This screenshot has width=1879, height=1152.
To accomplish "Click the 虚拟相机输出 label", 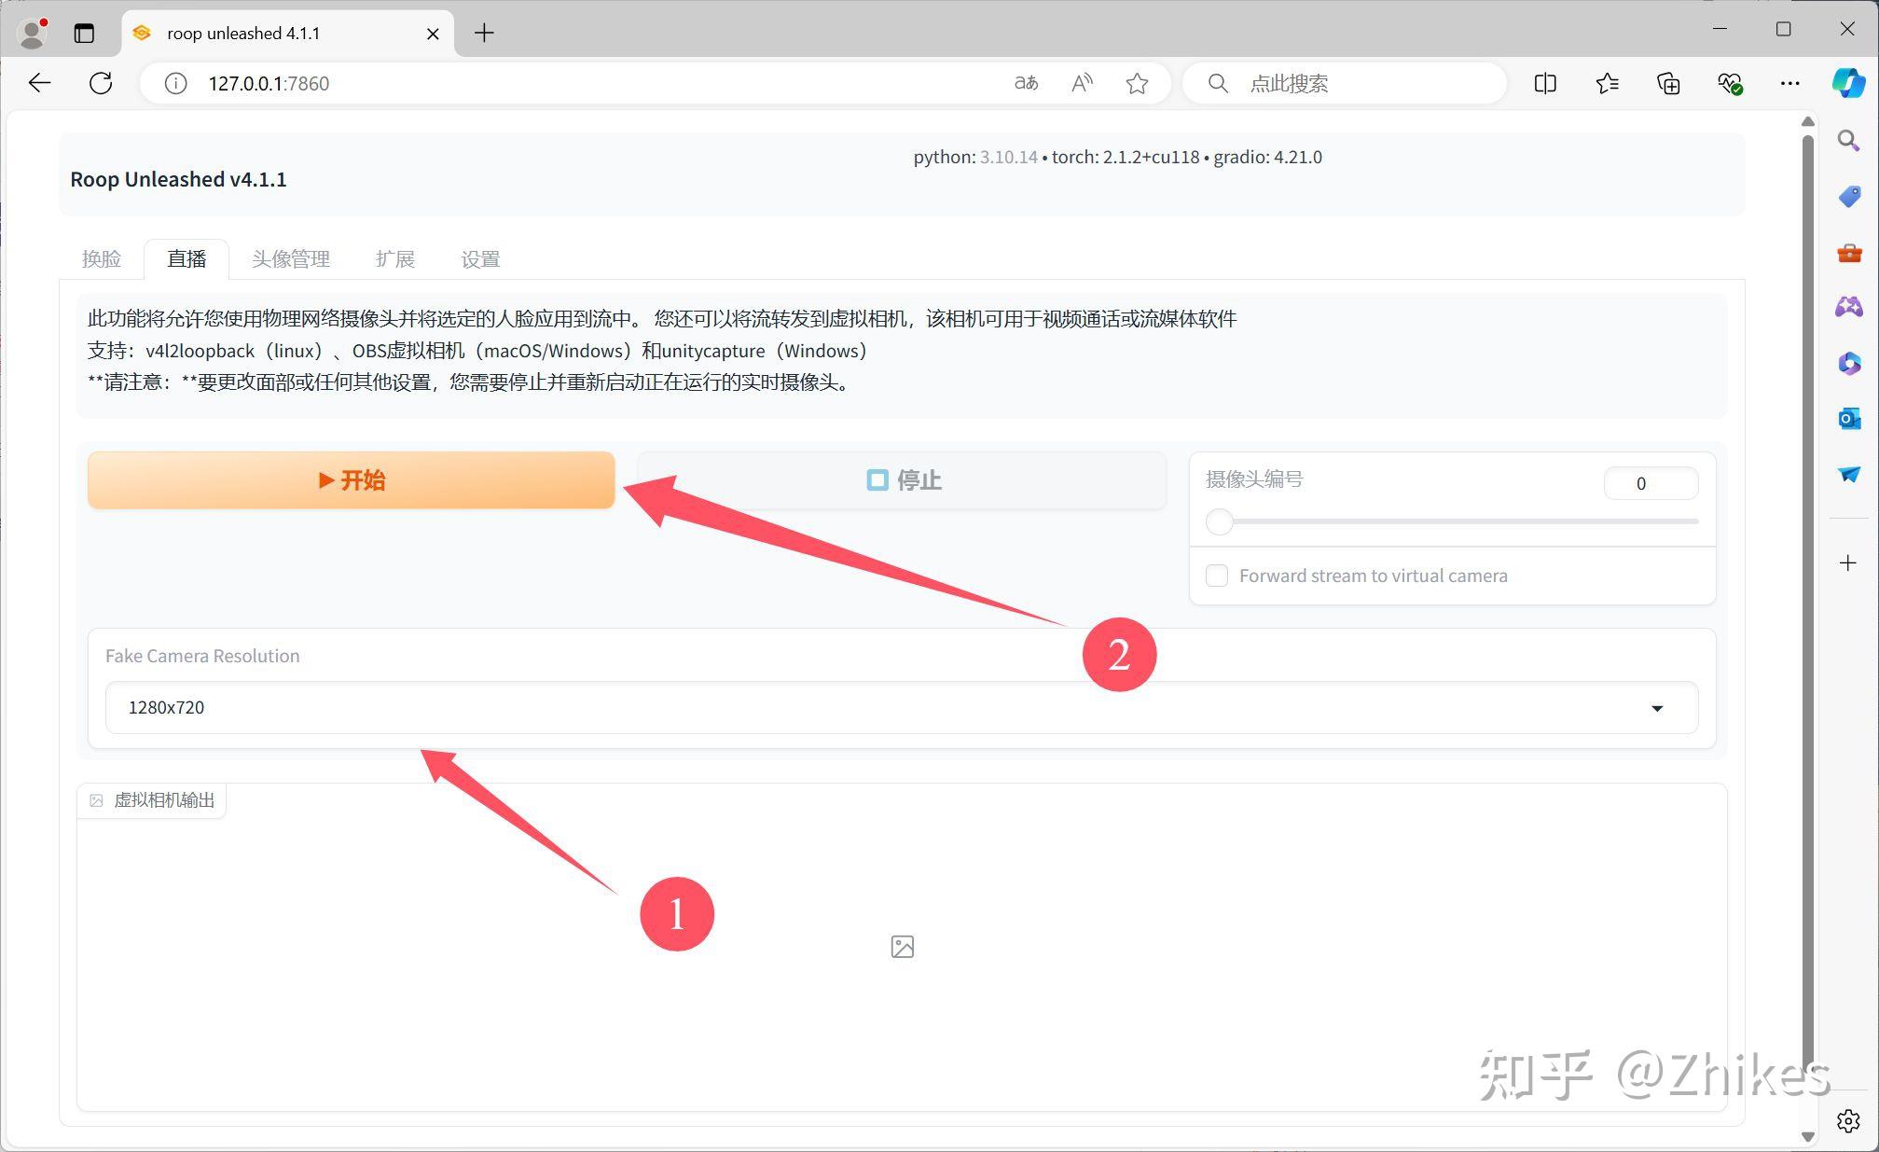I will (x=153, y=800).
